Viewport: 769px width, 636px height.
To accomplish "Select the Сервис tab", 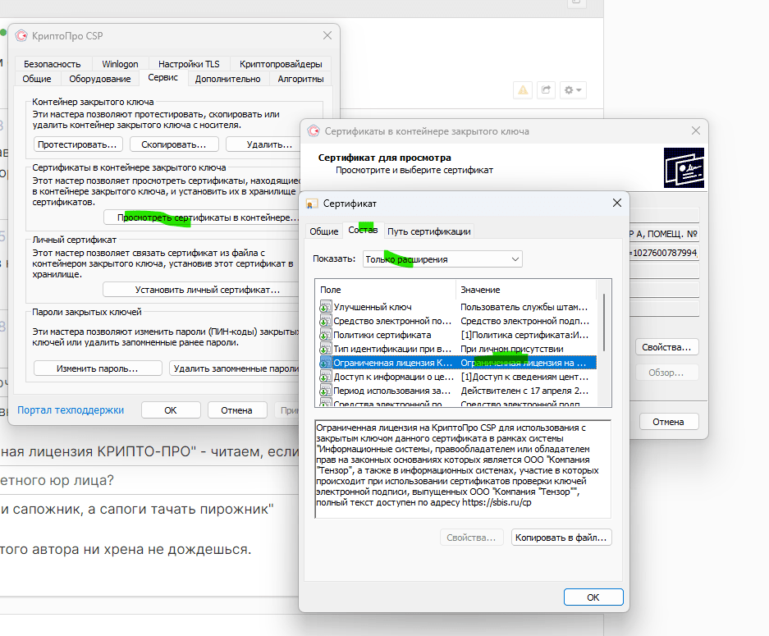I will click(x=162, y=77).
